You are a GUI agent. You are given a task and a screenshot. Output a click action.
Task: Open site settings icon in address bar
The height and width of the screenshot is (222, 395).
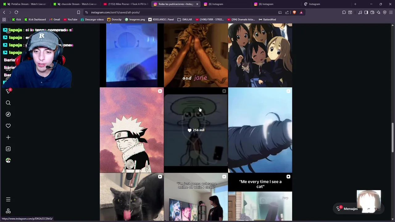[87, 12]
